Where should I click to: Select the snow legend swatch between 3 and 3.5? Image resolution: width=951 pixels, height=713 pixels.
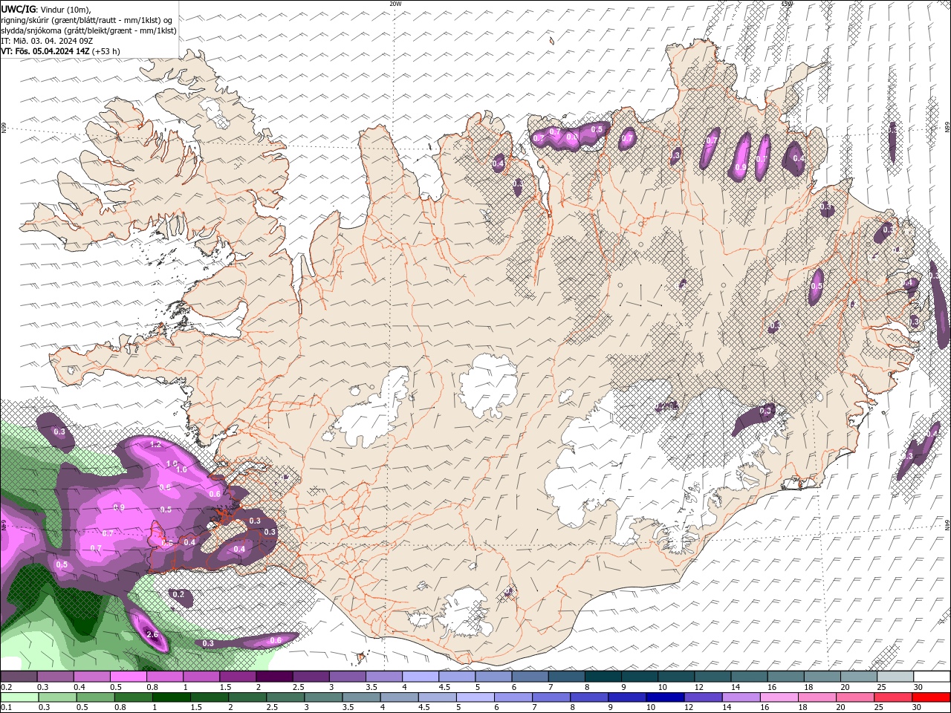tap(347, 677)
